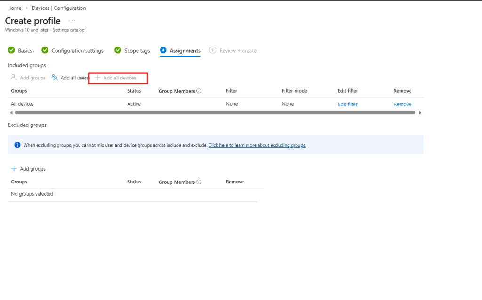
Task: Click the Configuration settings green checkmark icon
Action: pos(45,50)
